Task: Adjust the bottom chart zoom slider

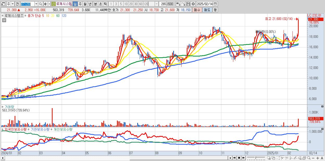Action: (x=256, y=158)
